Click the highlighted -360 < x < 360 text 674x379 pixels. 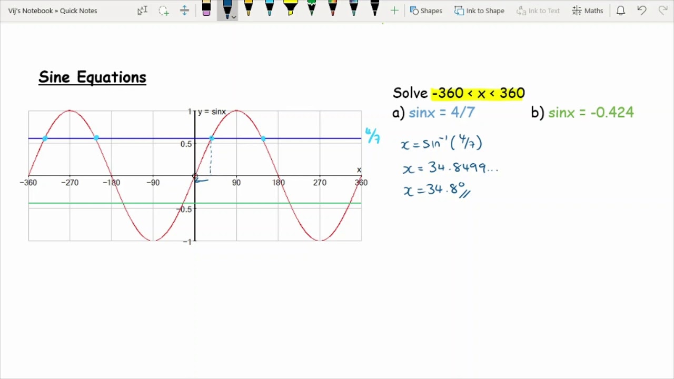click(478, 93)
